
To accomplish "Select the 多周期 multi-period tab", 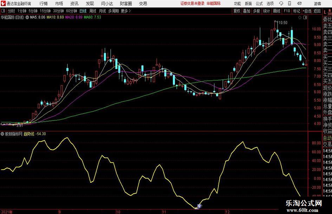I will point(113,11).
